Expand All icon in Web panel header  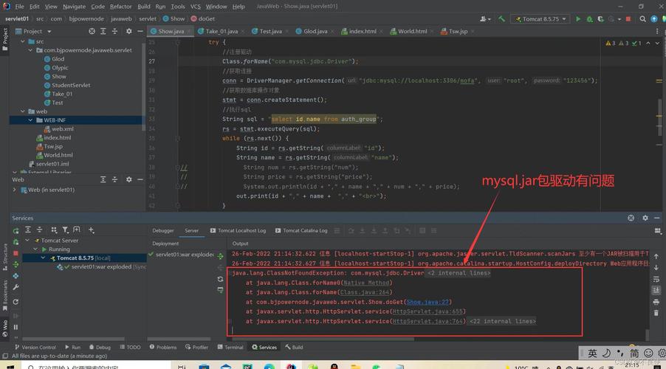coord(103,179)
